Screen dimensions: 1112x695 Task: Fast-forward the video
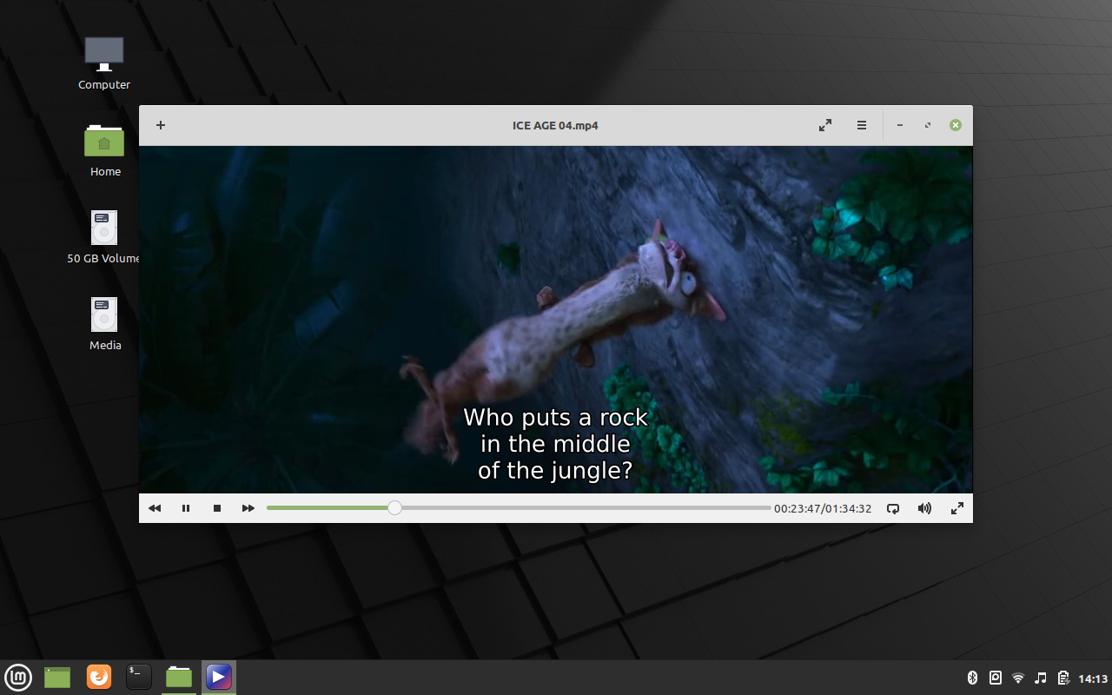coord(248,508)
